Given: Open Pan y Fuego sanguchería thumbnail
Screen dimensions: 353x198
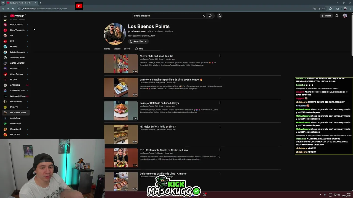Looking at the screenshot, I should pyautogui.click(x=121, y=87).
